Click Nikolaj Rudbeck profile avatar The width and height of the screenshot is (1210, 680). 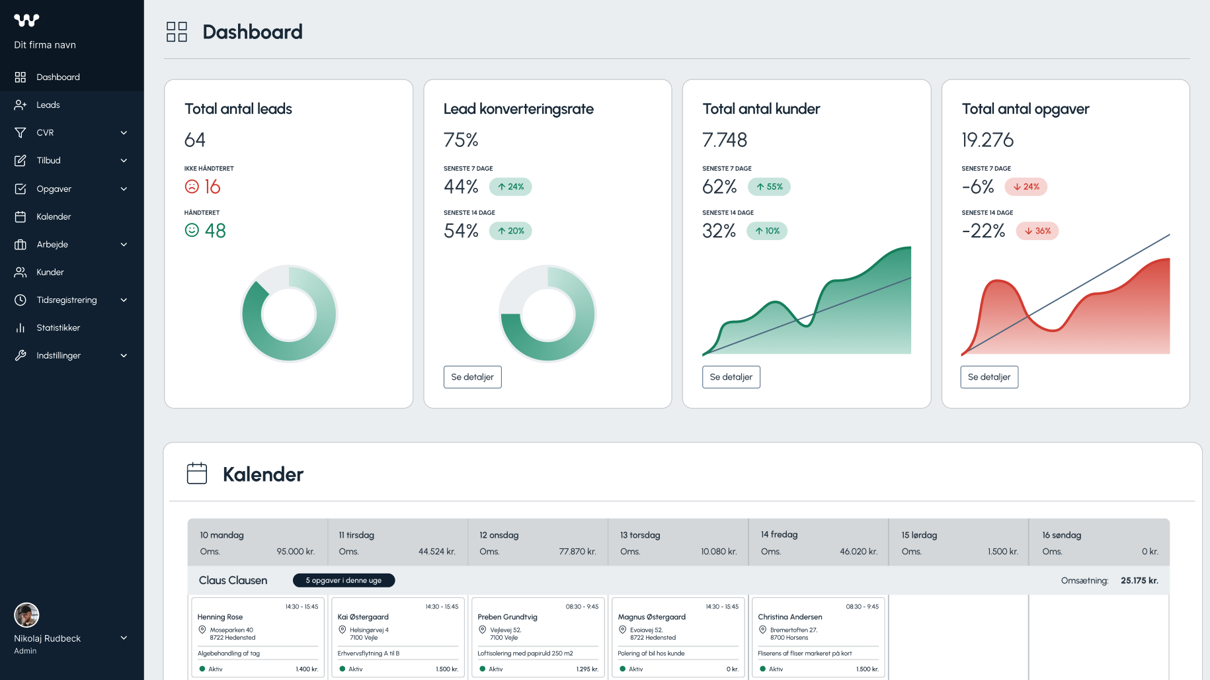(26, 615)
